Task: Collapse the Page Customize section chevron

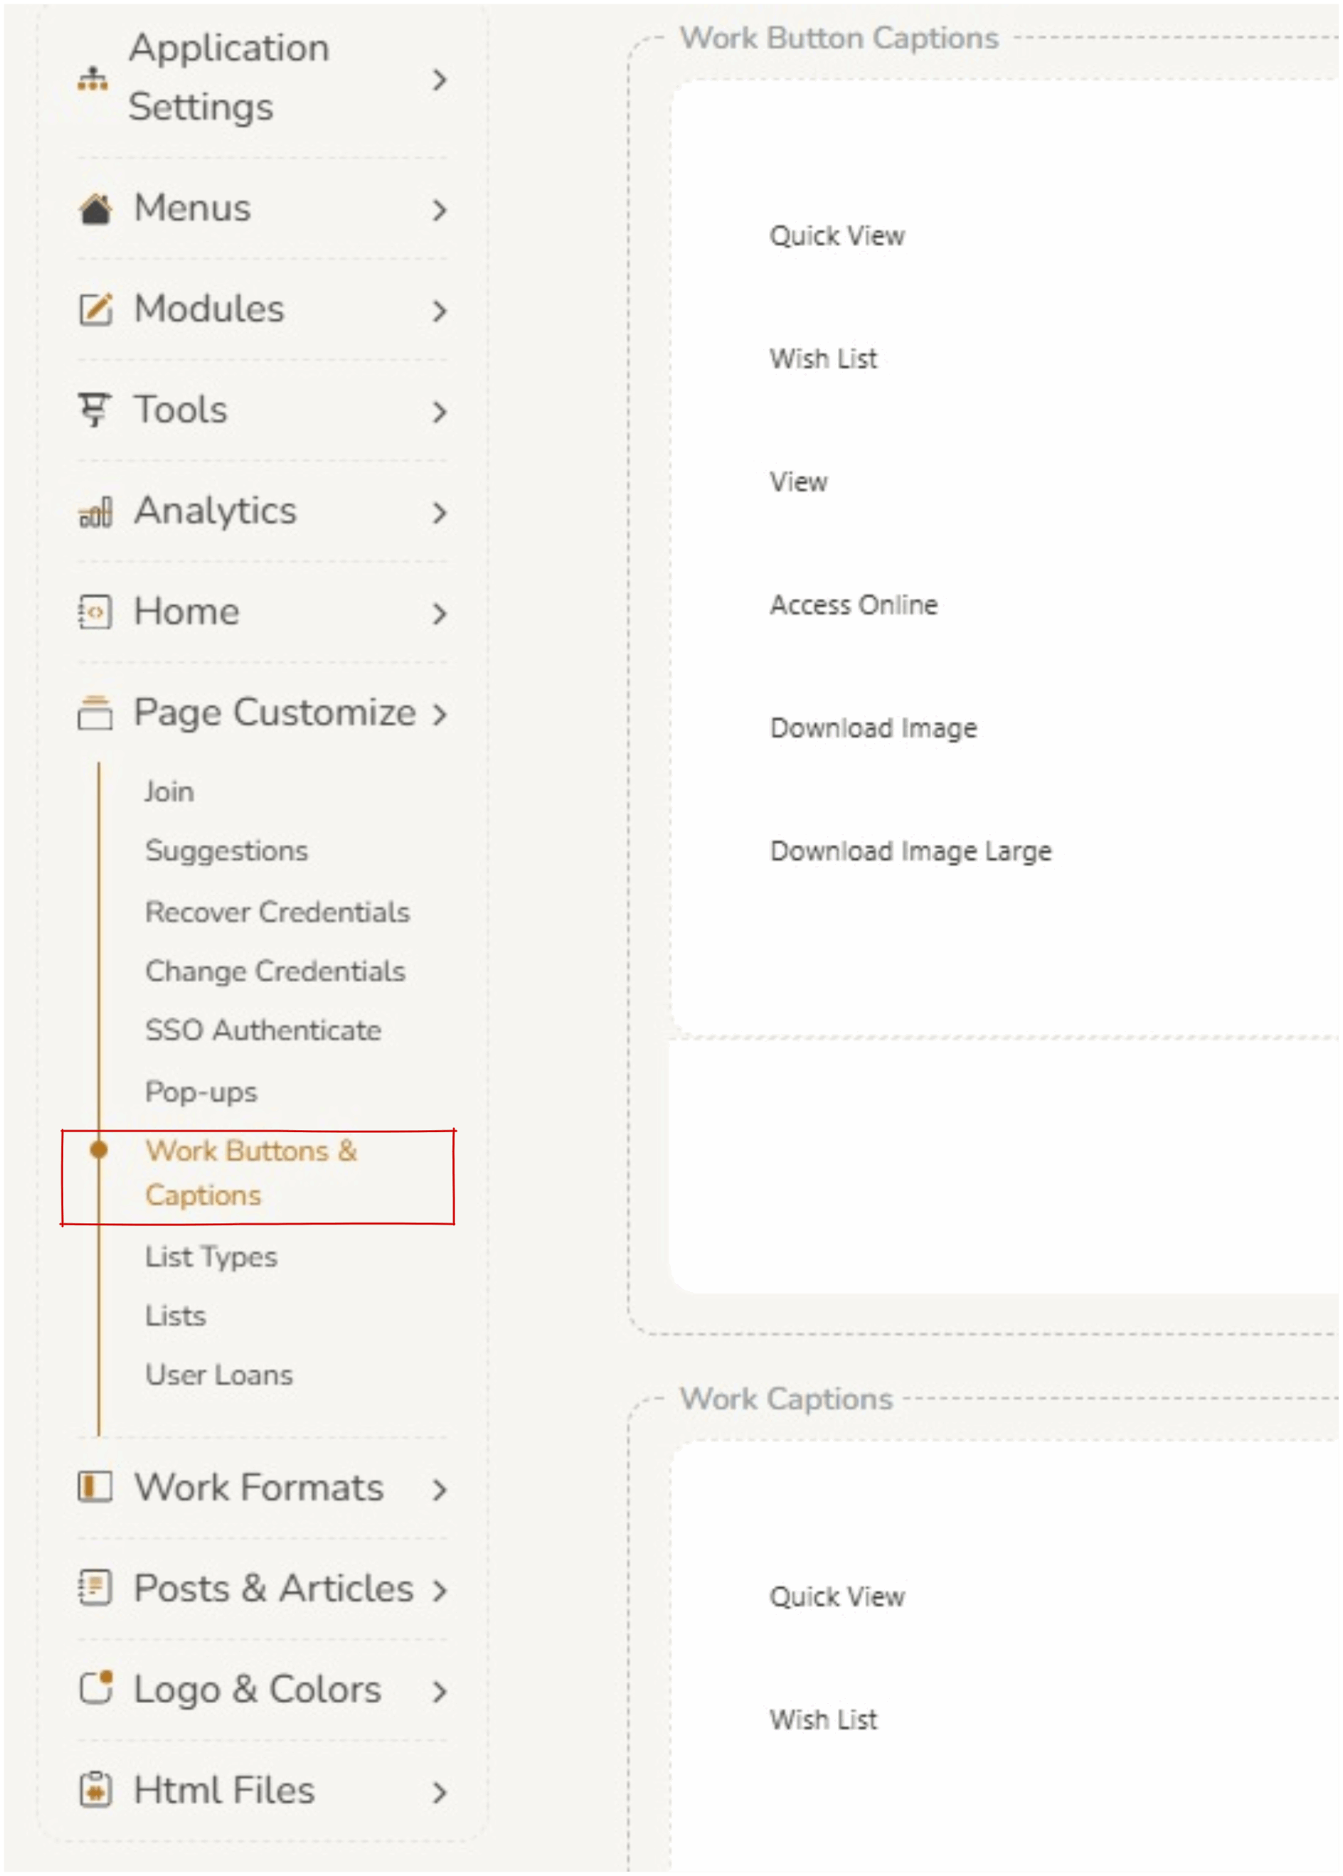Action: coord(440,714)
